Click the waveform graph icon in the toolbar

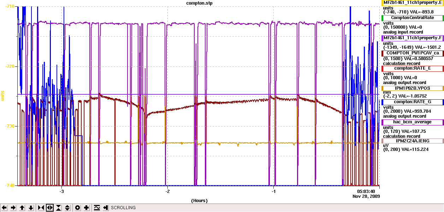click(97, 208)
